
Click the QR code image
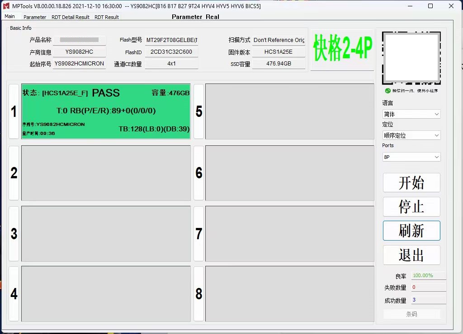click(x=411, y=58)
